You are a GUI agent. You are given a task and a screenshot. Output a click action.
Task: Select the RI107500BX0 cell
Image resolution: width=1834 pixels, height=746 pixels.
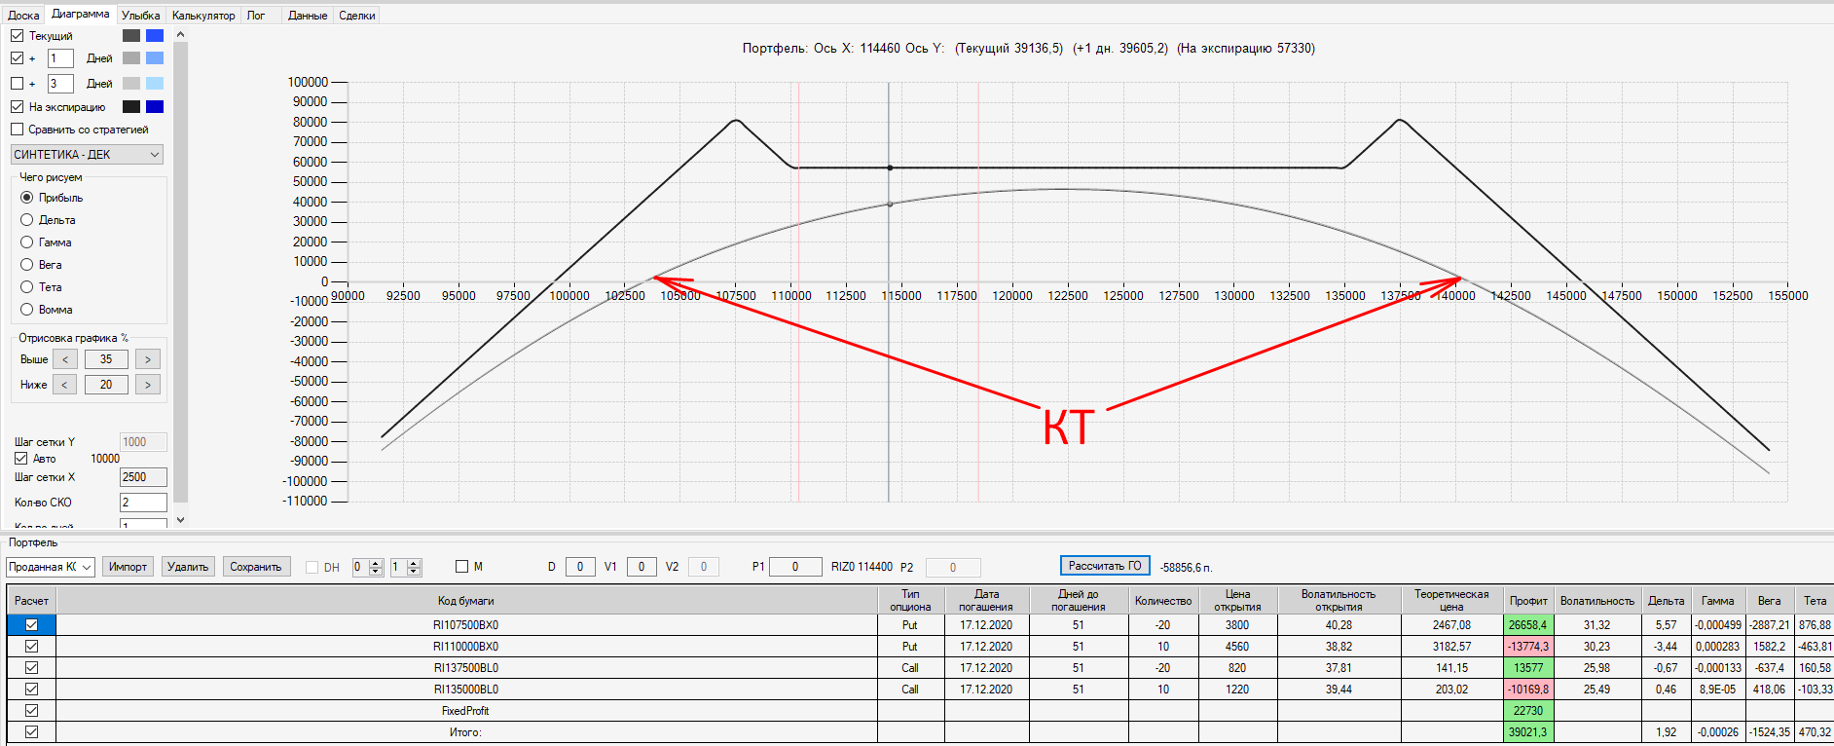466,625
